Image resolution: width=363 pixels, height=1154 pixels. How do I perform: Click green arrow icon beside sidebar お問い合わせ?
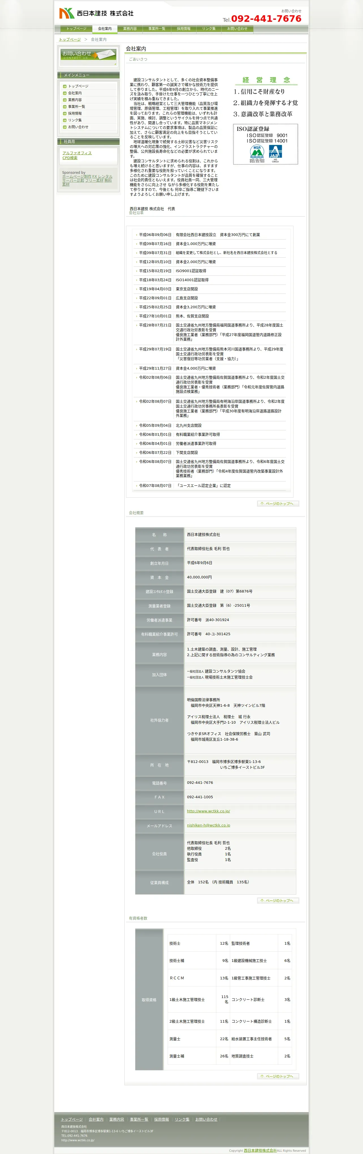(64, 127)
